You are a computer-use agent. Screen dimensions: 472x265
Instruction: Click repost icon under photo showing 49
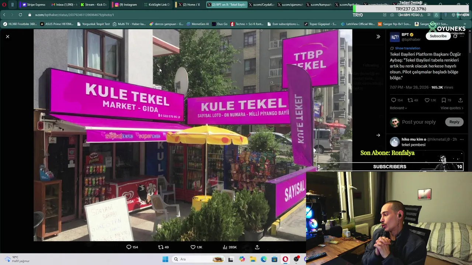[x=163, y=247]
